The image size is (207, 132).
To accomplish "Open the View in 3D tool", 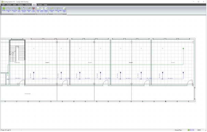I will (33, 10).
